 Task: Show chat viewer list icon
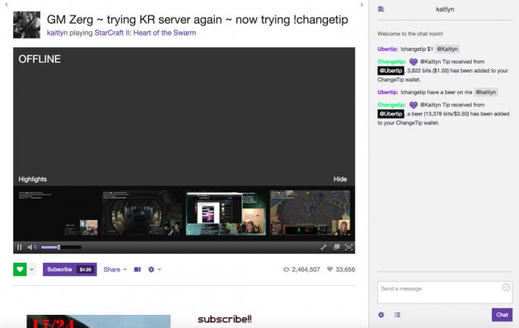(397, 315)
